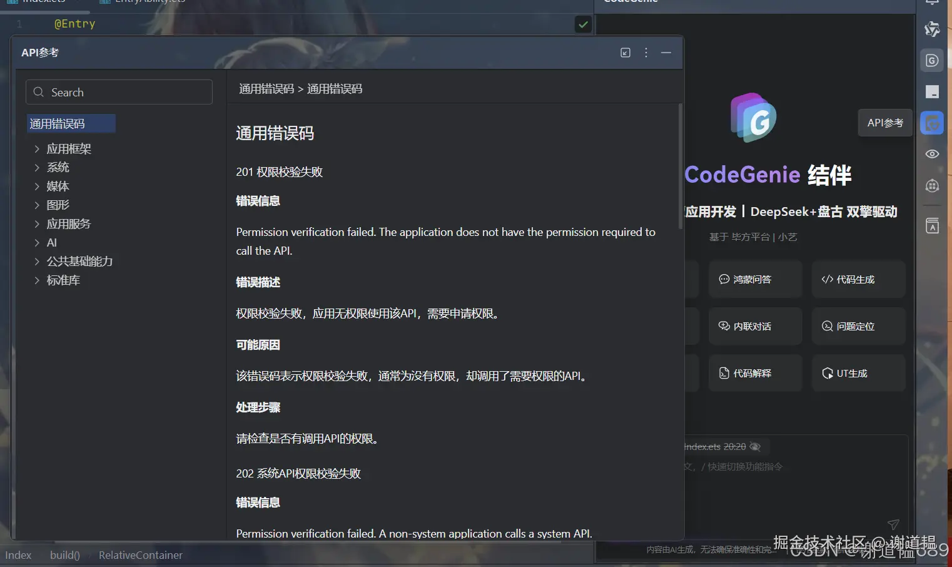The width and height of the screenshot is (952, 567).
Task: Click the 问题定位 button in CodeGenie
Action: tap(858, 326)
